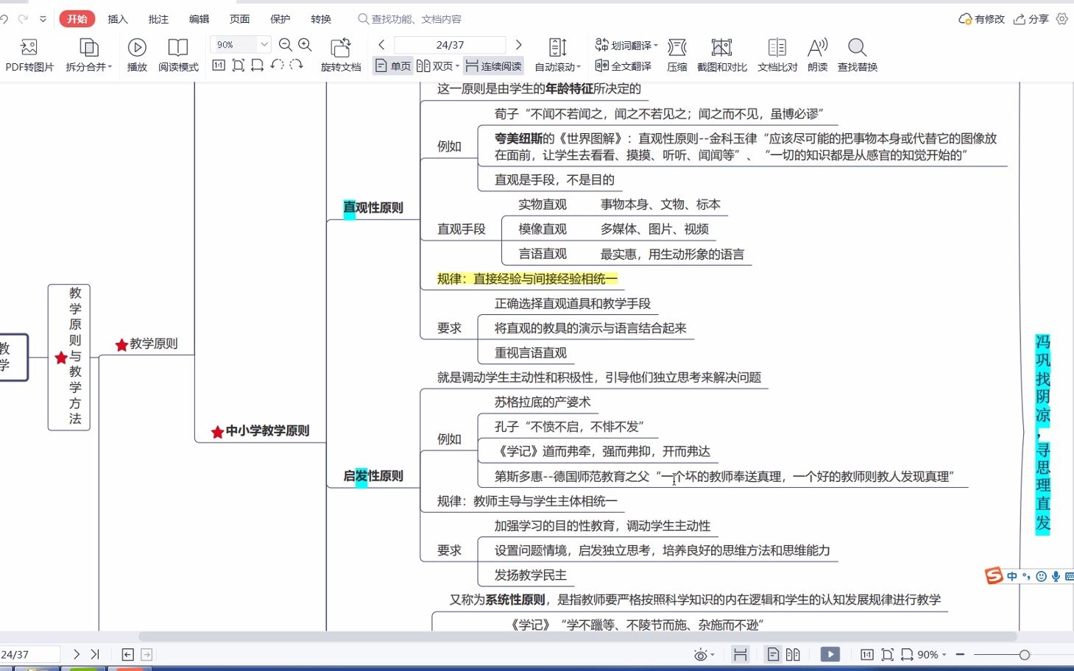The image size is (1074, 671).
Task: Select the 开始 tab
Action: point(77,19)
